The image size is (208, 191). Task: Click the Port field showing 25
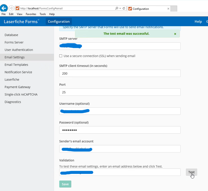[x=120, y=92]
